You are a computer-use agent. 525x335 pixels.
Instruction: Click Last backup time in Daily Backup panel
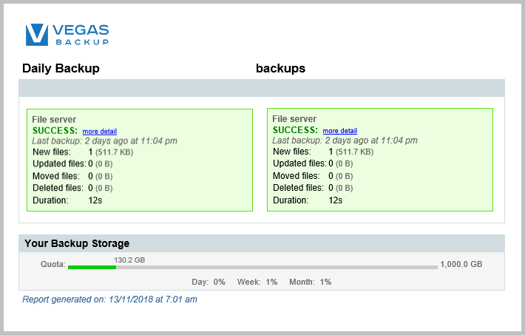(x=104, y=141)
